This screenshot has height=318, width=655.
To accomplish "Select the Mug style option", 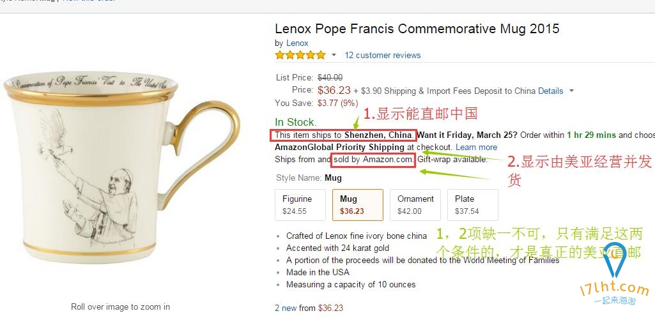I will (357, 205).
